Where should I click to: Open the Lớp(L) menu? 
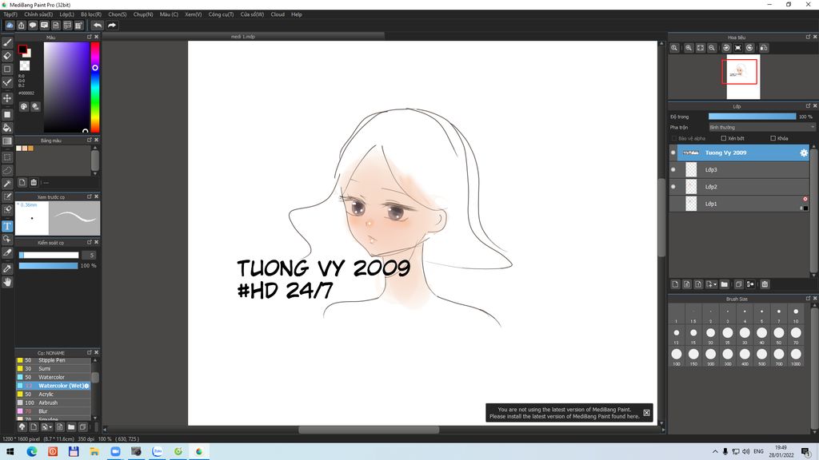pos(66,14)
